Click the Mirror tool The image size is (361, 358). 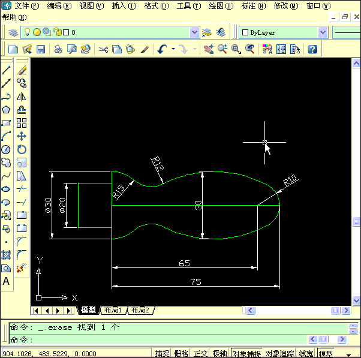click(22, 97)
